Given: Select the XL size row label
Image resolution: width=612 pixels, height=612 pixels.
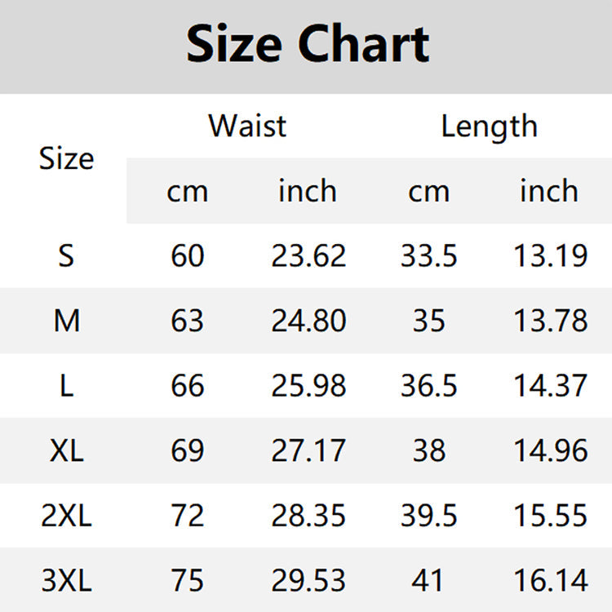Looking at the screenshot, I should 66,450.
